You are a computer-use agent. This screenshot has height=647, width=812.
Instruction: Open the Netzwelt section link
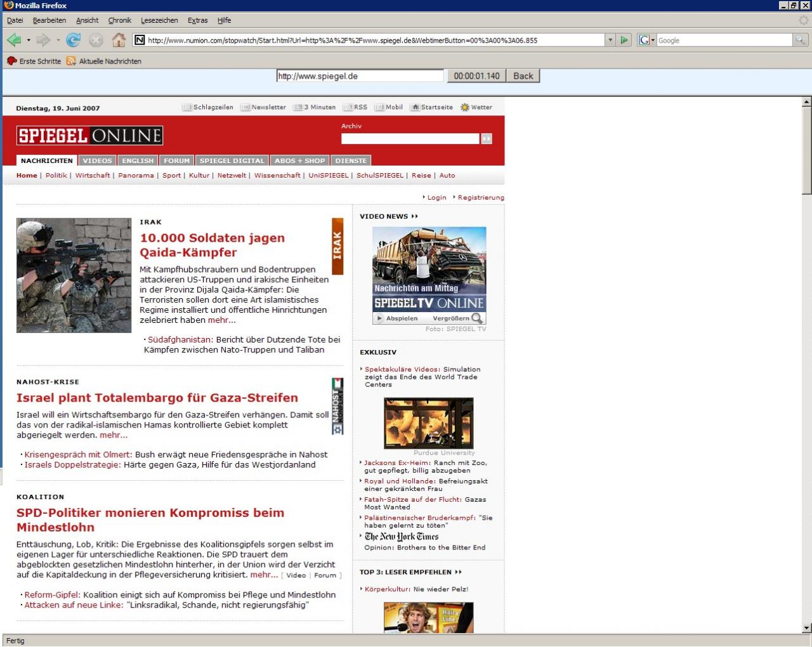[x=232, y=175]
